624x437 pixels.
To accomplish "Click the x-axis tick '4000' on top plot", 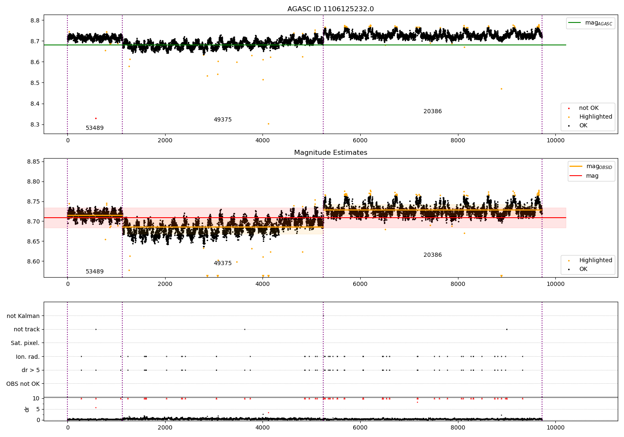I will (262, 141).
